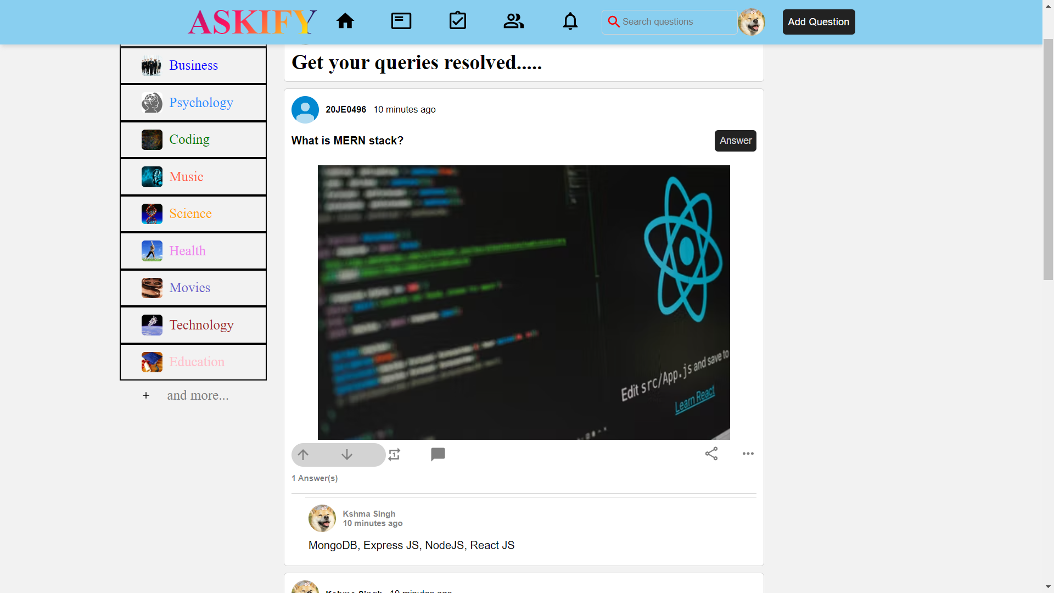Toggle more options via the ellipsis icon
The width and height of the screenshot is (1054, 593).
(748, 454)
